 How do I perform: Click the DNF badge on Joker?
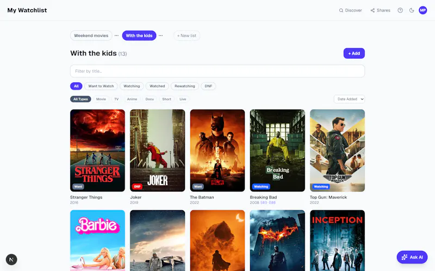137,186
